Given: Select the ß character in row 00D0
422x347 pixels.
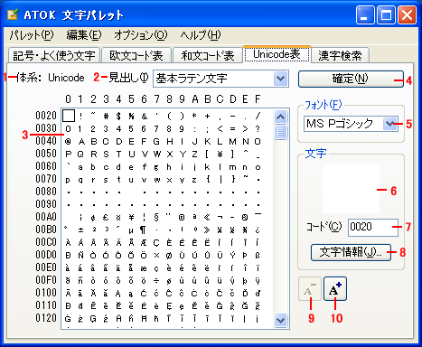Looking at the screenshot, I should click(x=258, y=255).
